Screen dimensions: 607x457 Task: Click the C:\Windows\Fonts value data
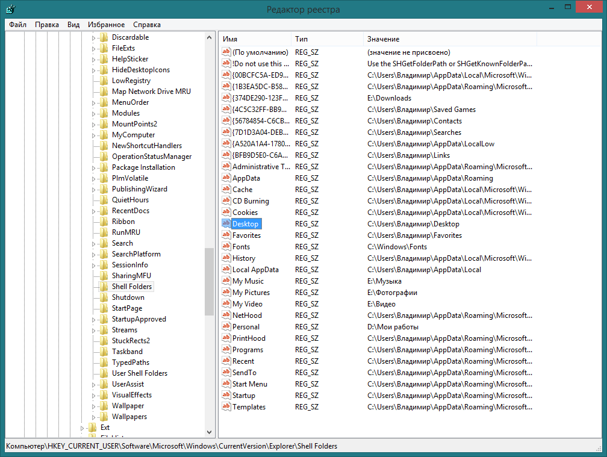397,246
